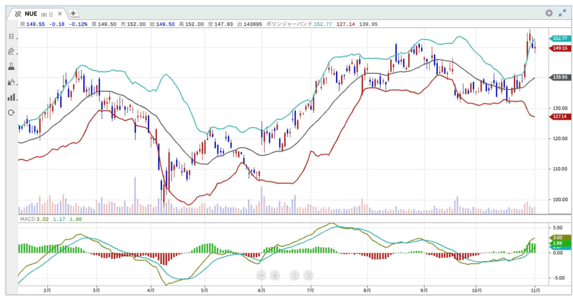
Task: Expand the pen drawing tools menu
Action: [11, 51]
